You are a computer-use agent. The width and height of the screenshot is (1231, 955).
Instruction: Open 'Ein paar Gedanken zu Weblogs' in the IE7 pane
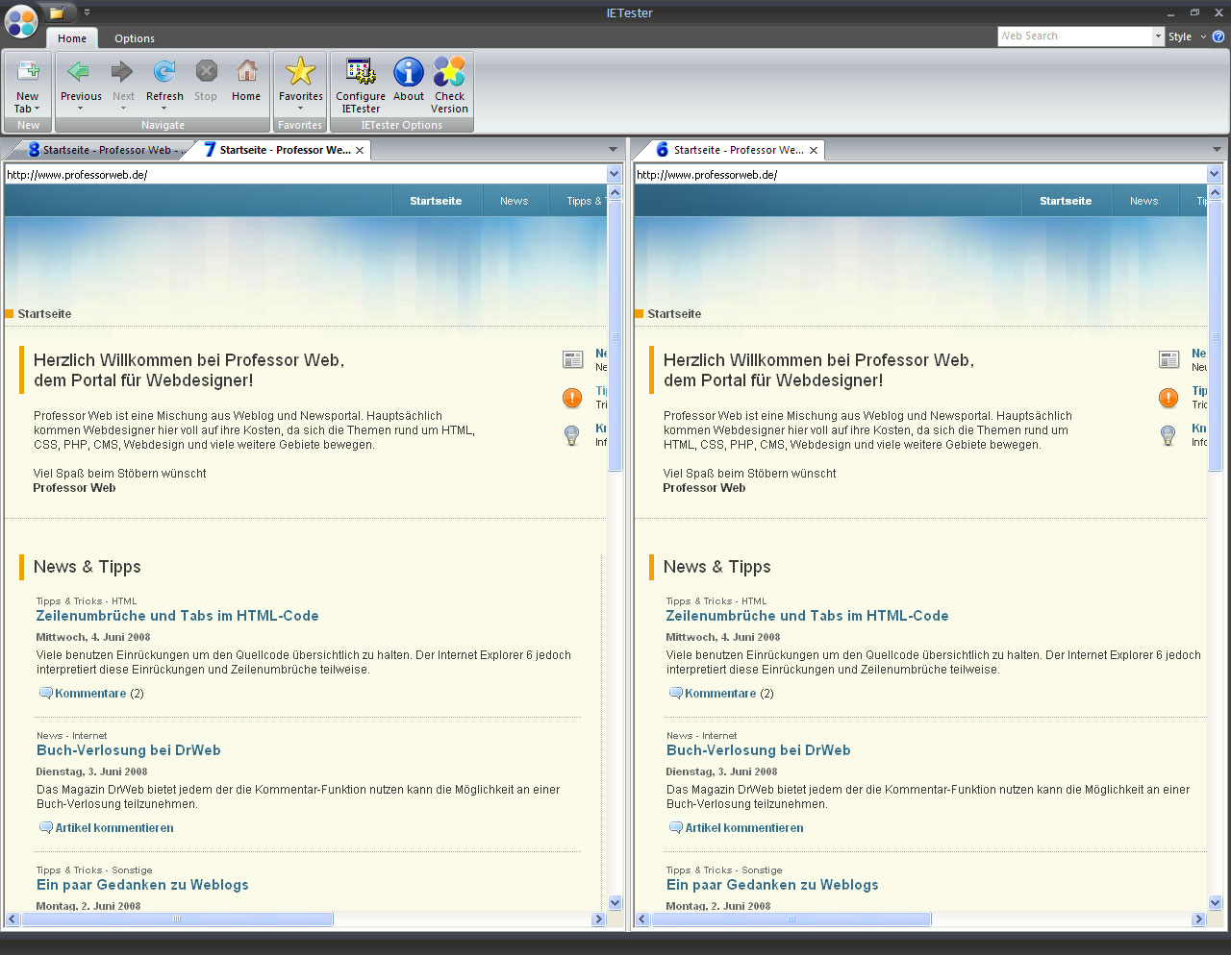click(142, 885)
